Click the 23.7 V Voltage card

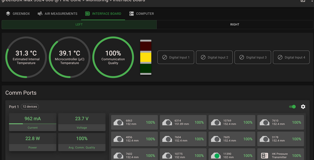[x=82, y=122]
